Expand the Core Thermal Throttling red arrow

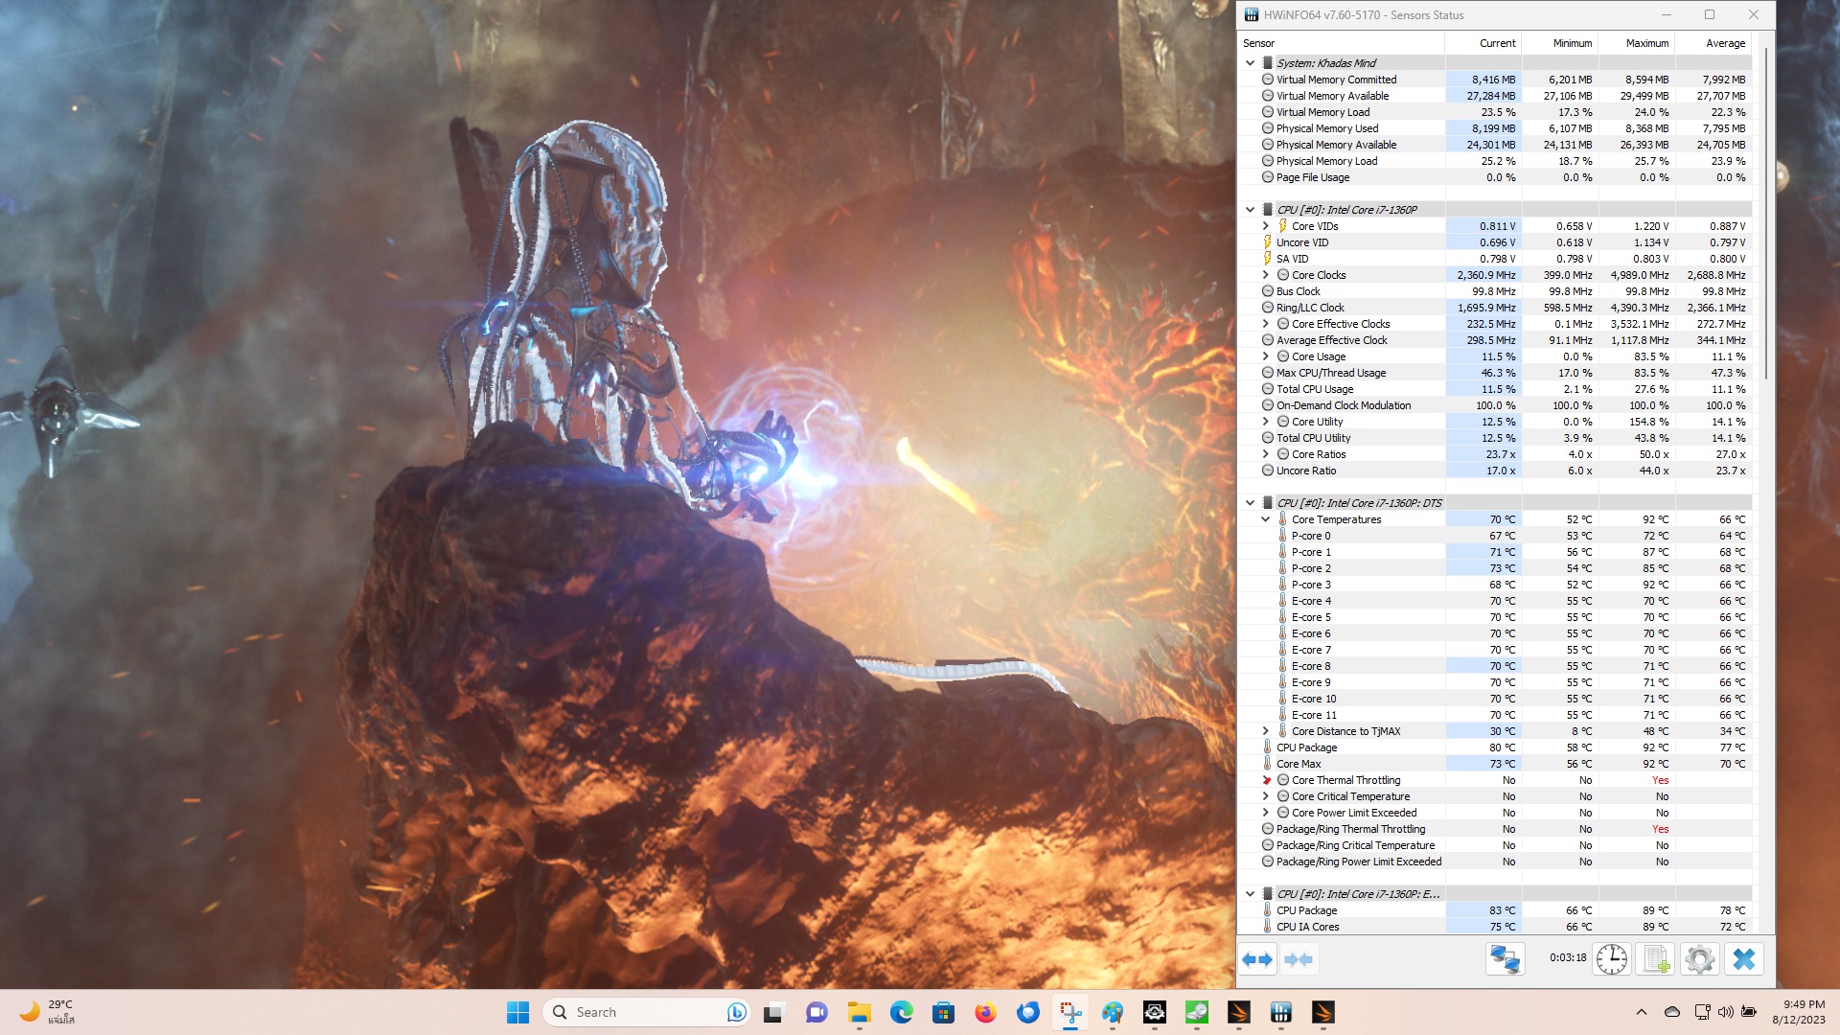(x=1266, y=780)
